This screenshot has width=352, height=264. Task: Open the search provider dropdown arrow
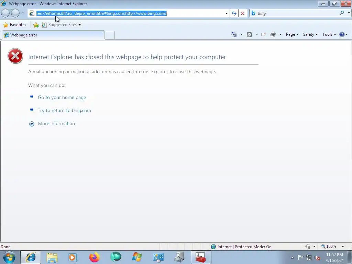pyautogui.click(x=349, y=13)
